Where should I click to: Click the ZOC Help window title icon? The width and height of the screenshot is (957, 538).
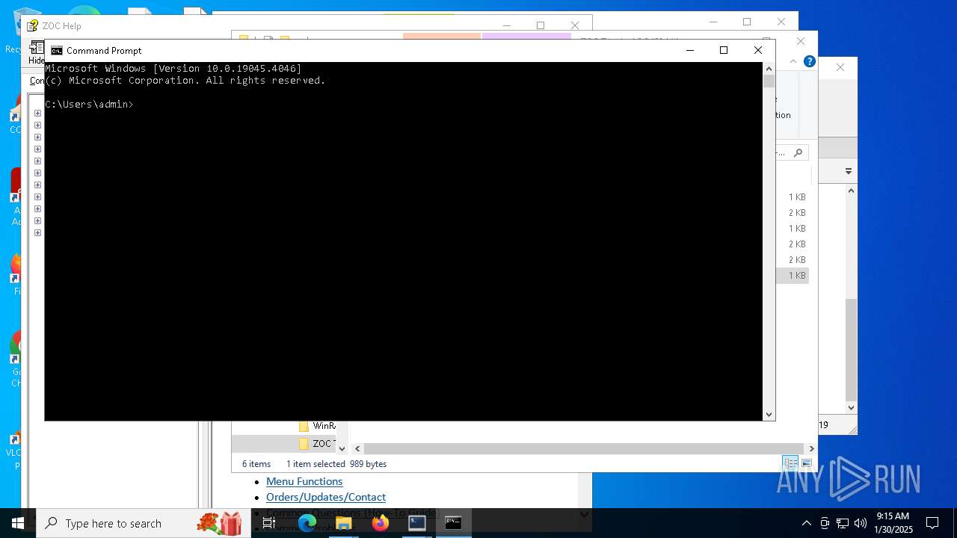(x=32, y=25)
